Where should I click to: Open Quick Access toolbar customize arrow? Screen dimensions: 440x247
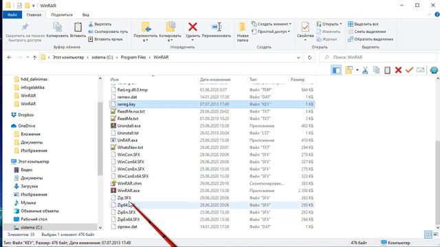(34, 5)
